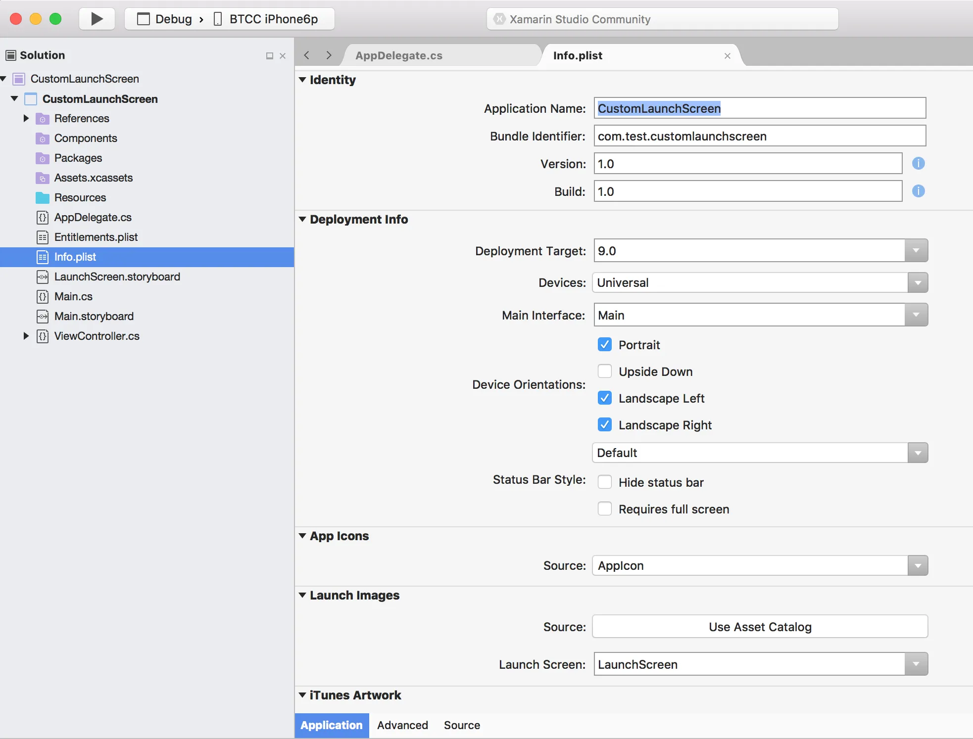This screenshot has height=739, width=973.
Task: Click LaunchScreen.storyboard file icon
Action: [x=43, y=277]
